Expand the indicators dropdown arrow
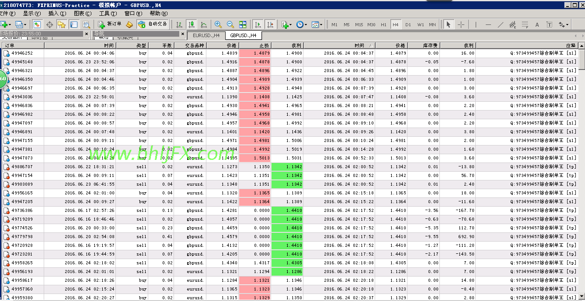 coord(291,25)
